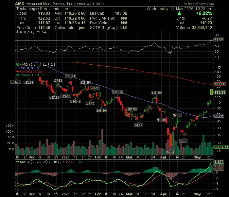Click the blue 98.95 MA(50) axis tag
The image size is (229, 197).
[219, 116]
